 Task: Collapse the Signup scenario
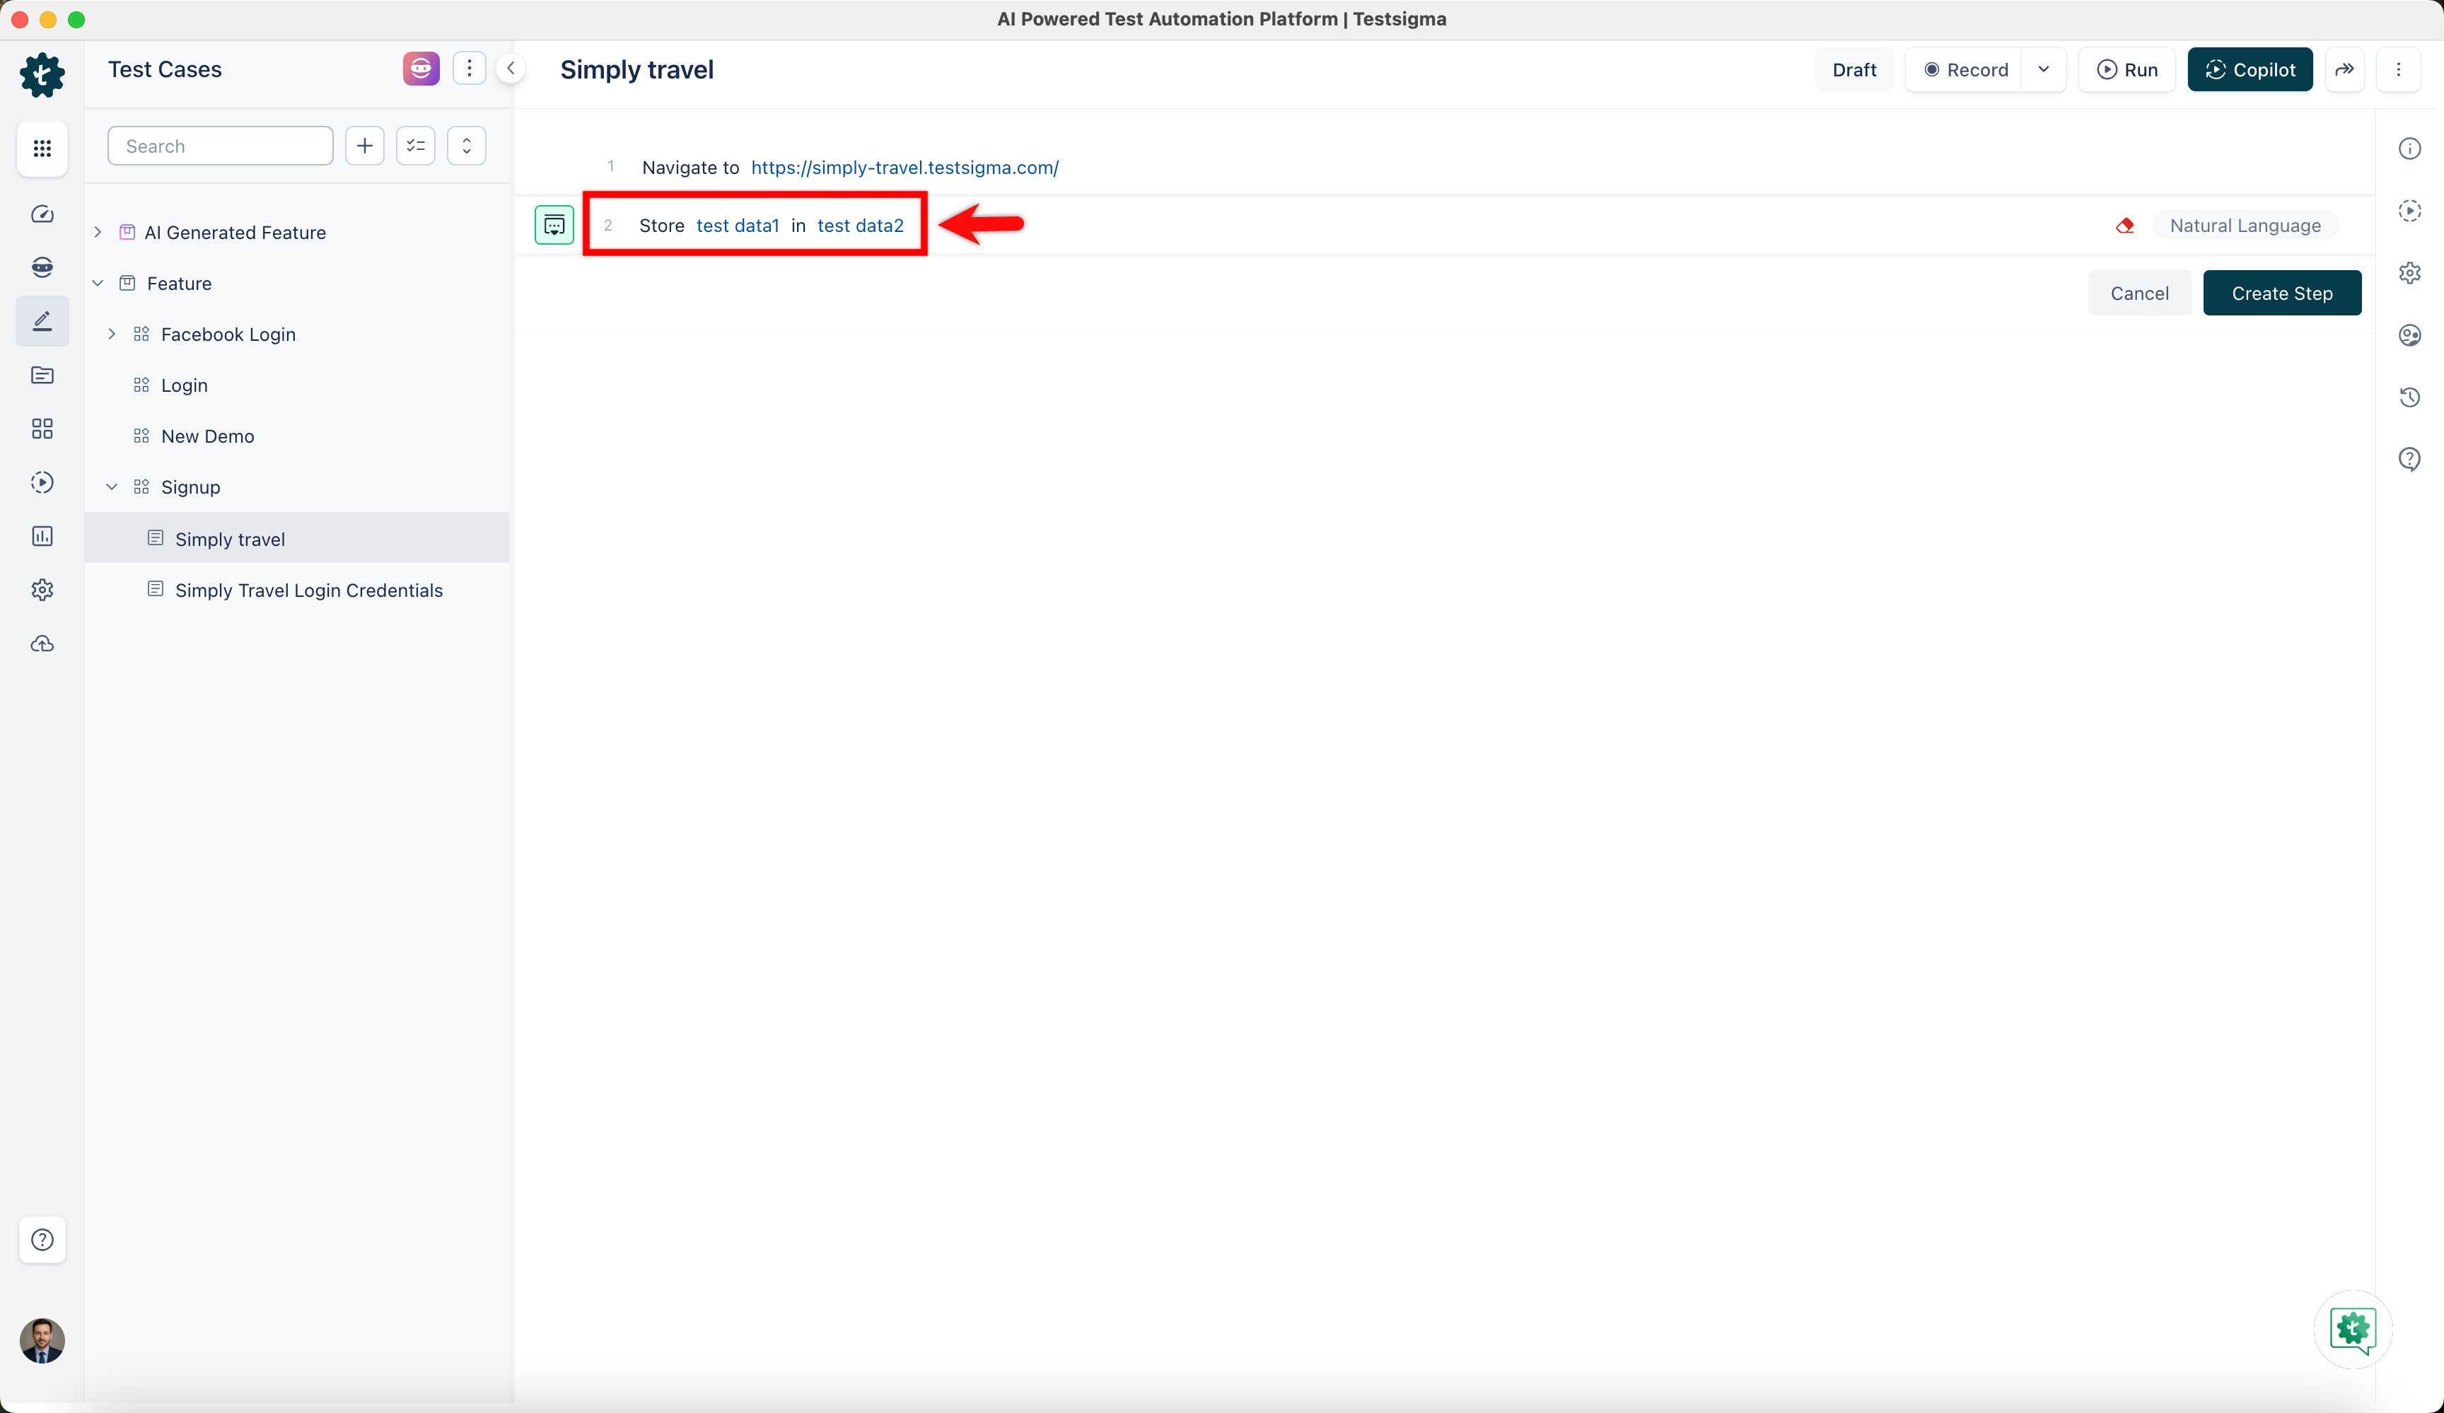[112, 487]
